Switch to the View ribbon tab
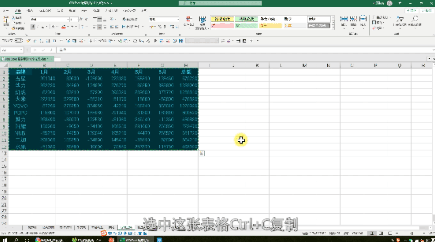The image size is (435, 242). [96, 10]
